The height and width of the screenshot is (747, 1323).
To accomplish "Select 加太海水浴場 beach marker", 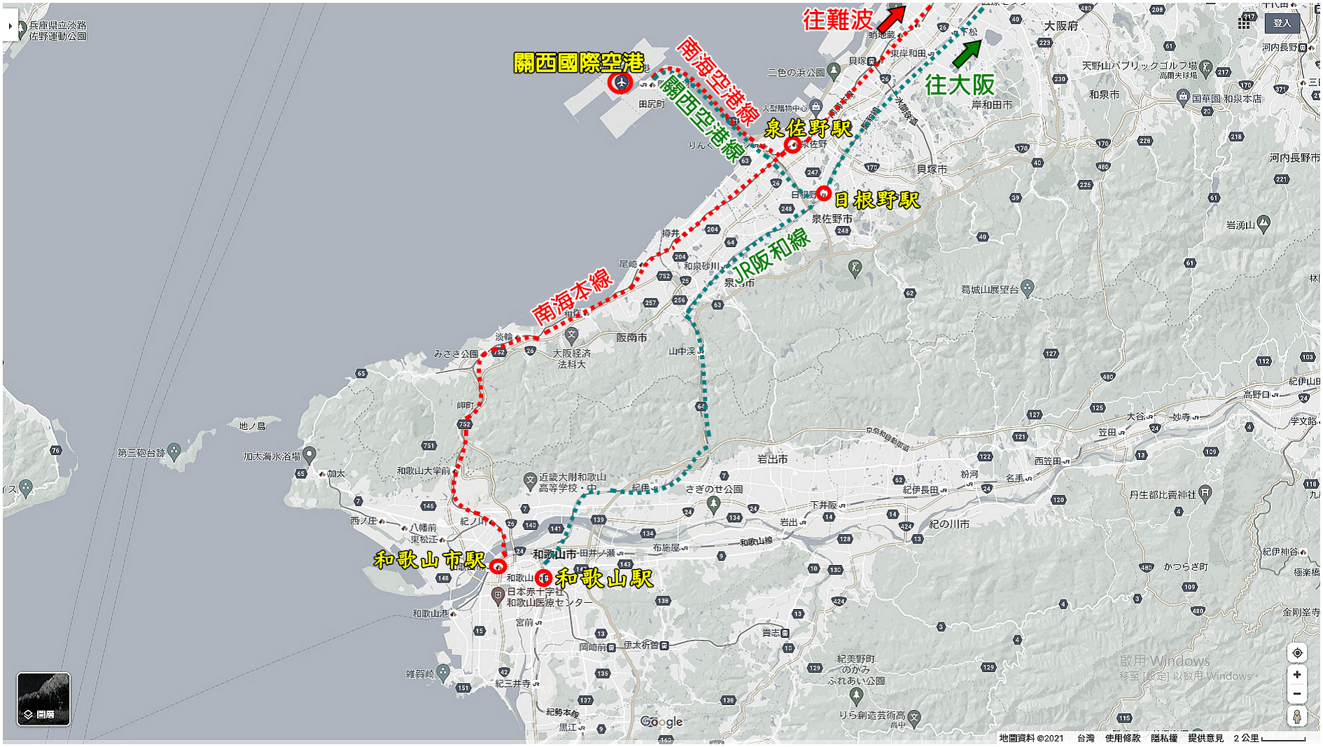I will 309,454.
